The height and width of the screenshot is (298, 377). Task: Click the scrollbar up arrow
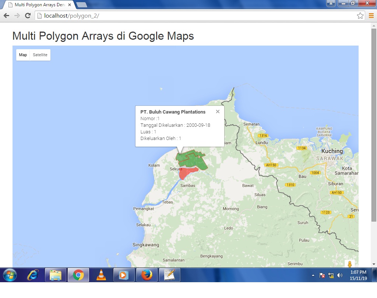(374, 25)
